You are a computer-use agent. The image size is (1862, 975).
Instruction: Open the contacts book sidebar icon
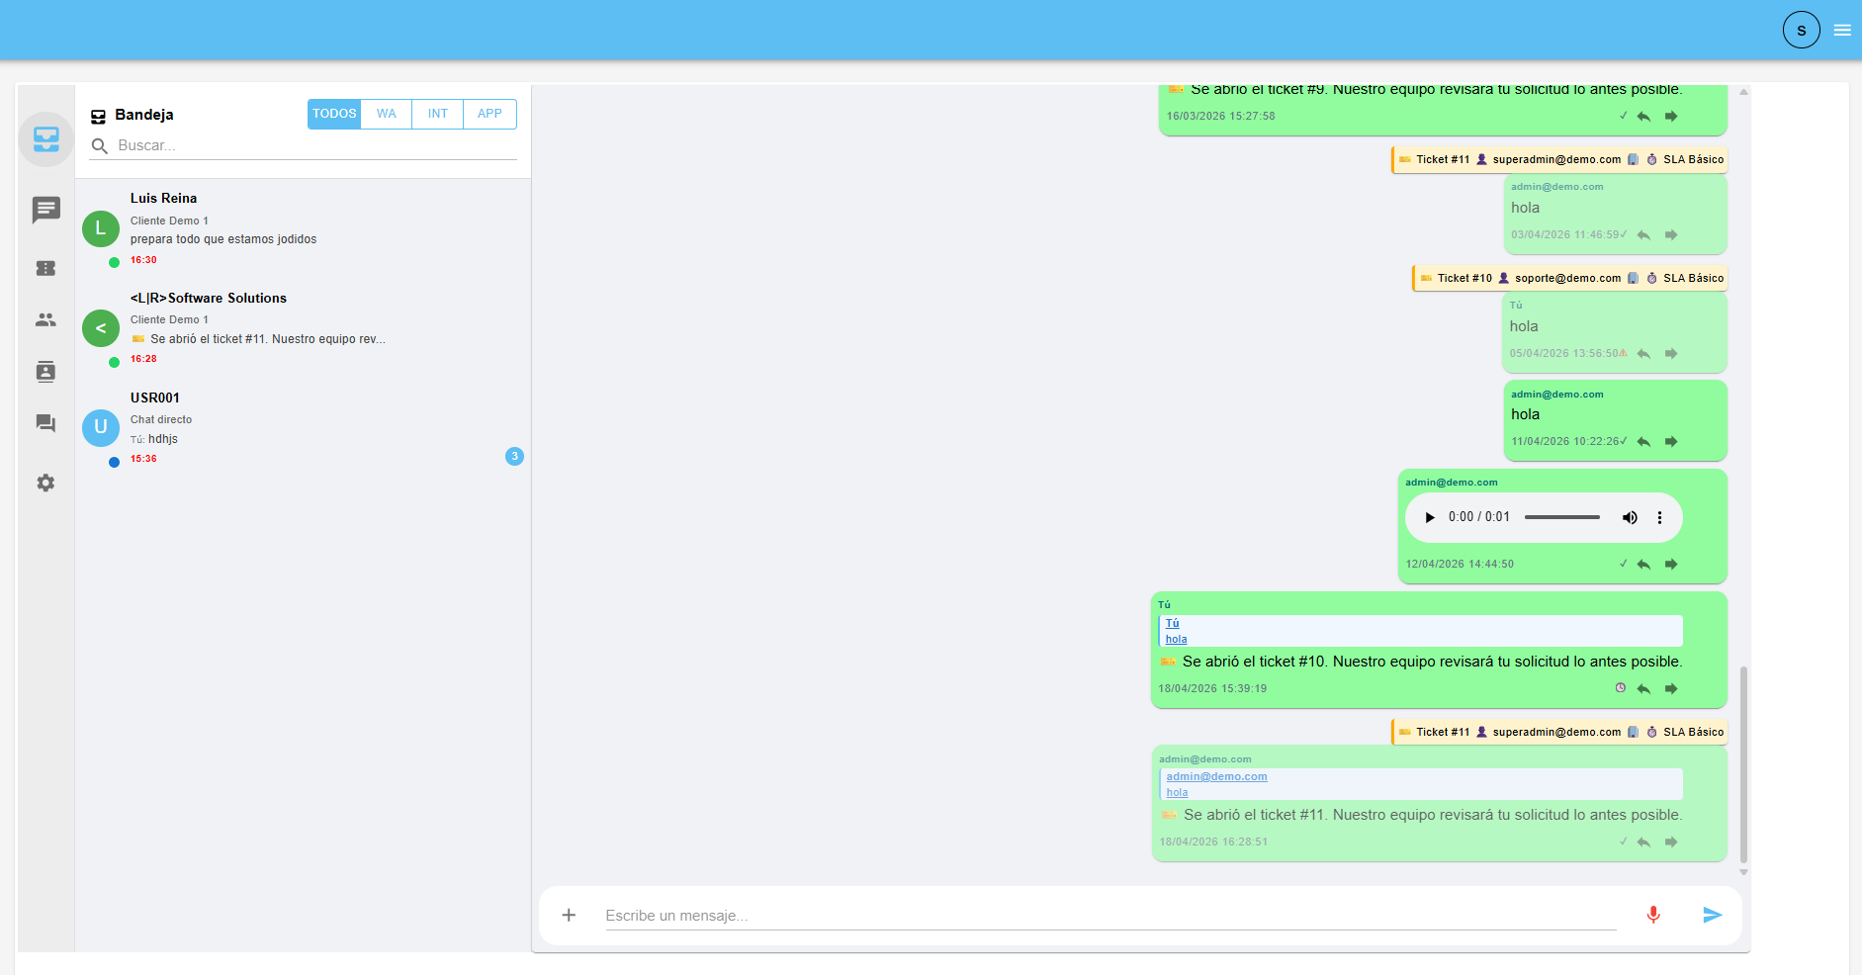point(46,372)
